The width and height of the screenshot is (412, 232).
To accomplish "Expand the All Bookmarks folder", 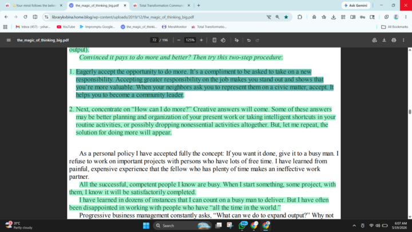I will (x=394, y=27).
